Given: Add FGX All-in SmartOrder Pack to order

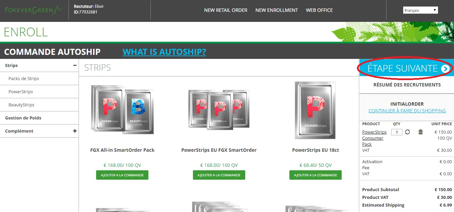Looking at the screenshot, I should [x=122, y=175].
